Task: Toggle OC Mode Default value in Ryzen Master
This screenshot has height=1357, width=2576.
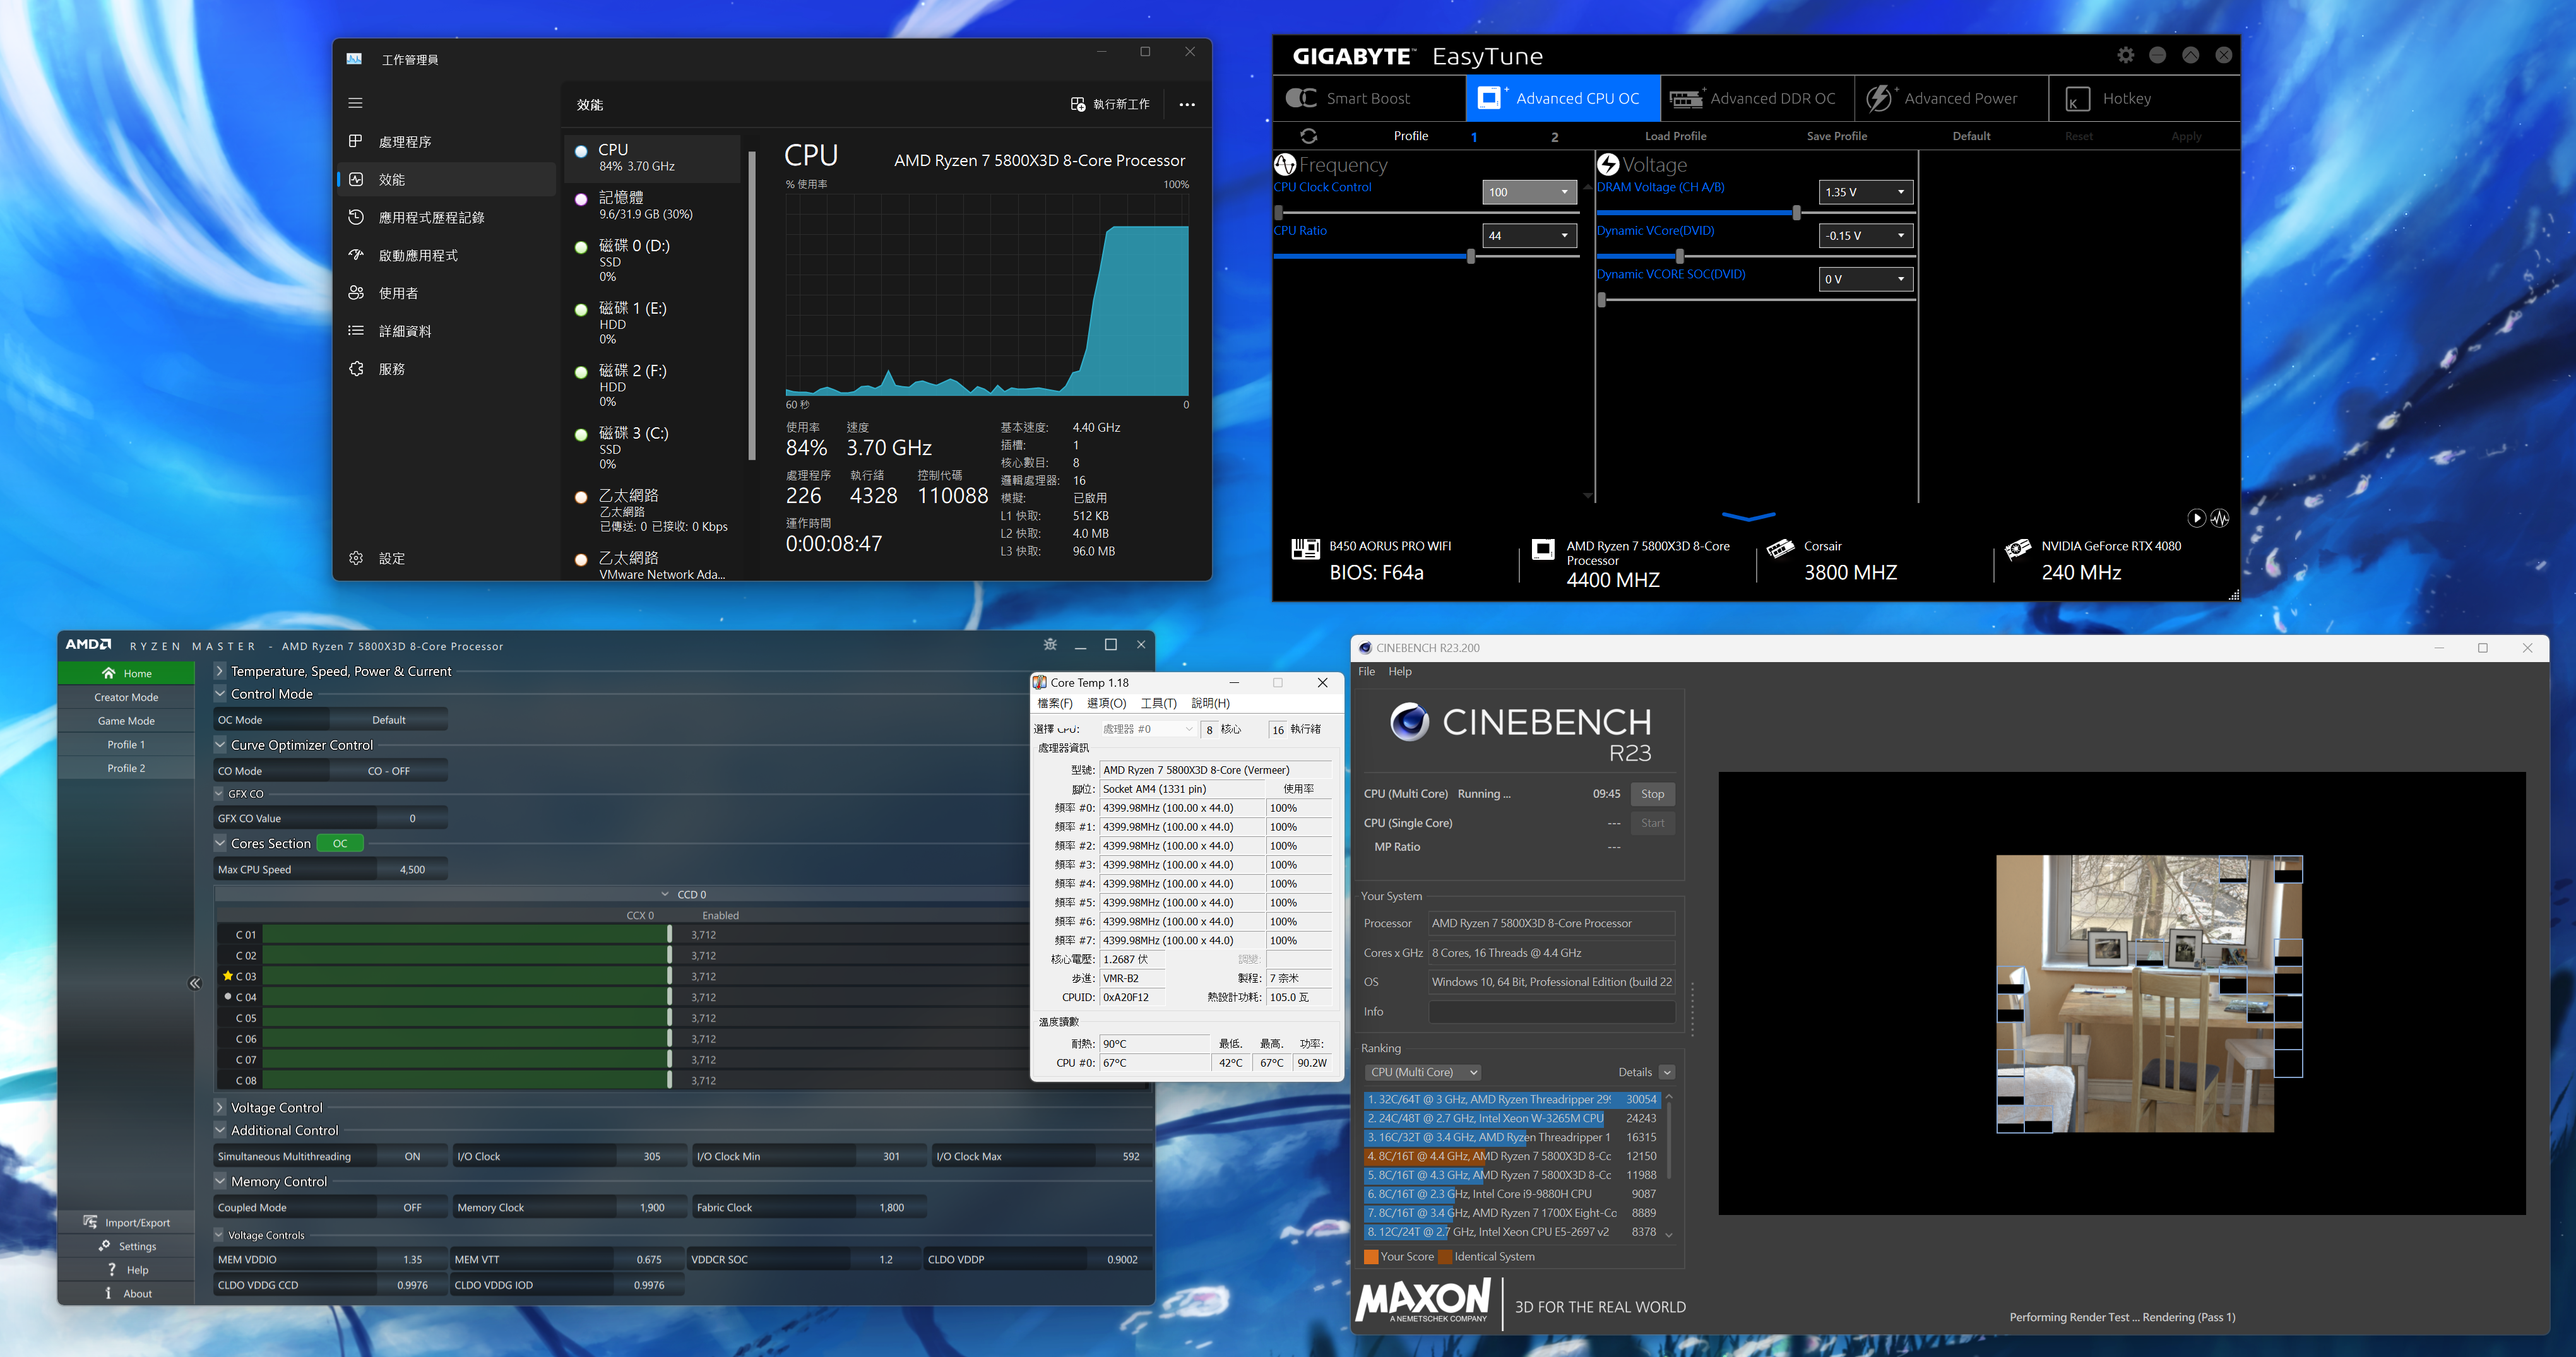Action: (389, 720)
